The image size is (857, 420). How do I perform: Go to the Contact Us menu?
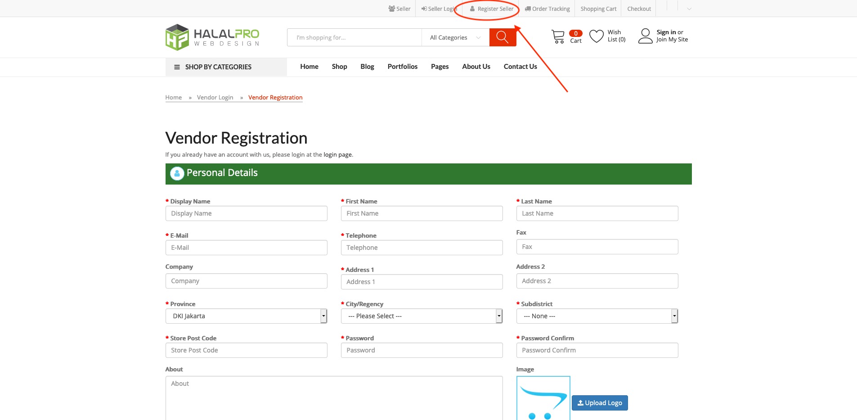(520, 67)
